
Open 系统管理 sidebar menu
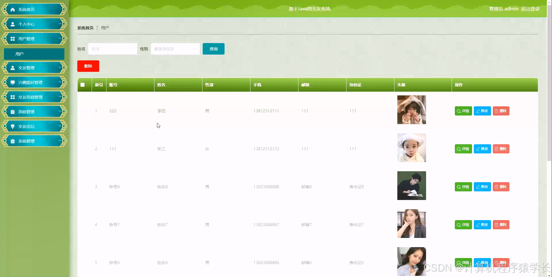34,141
